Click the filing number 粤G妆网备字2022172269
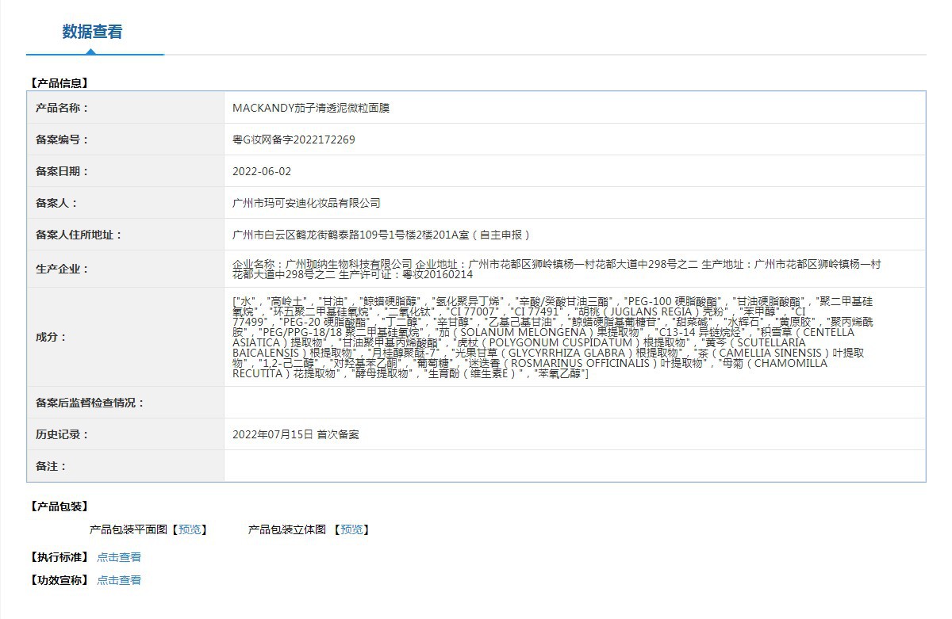The width and height of the screenshot is (952, 619). [x=294, y=139]
